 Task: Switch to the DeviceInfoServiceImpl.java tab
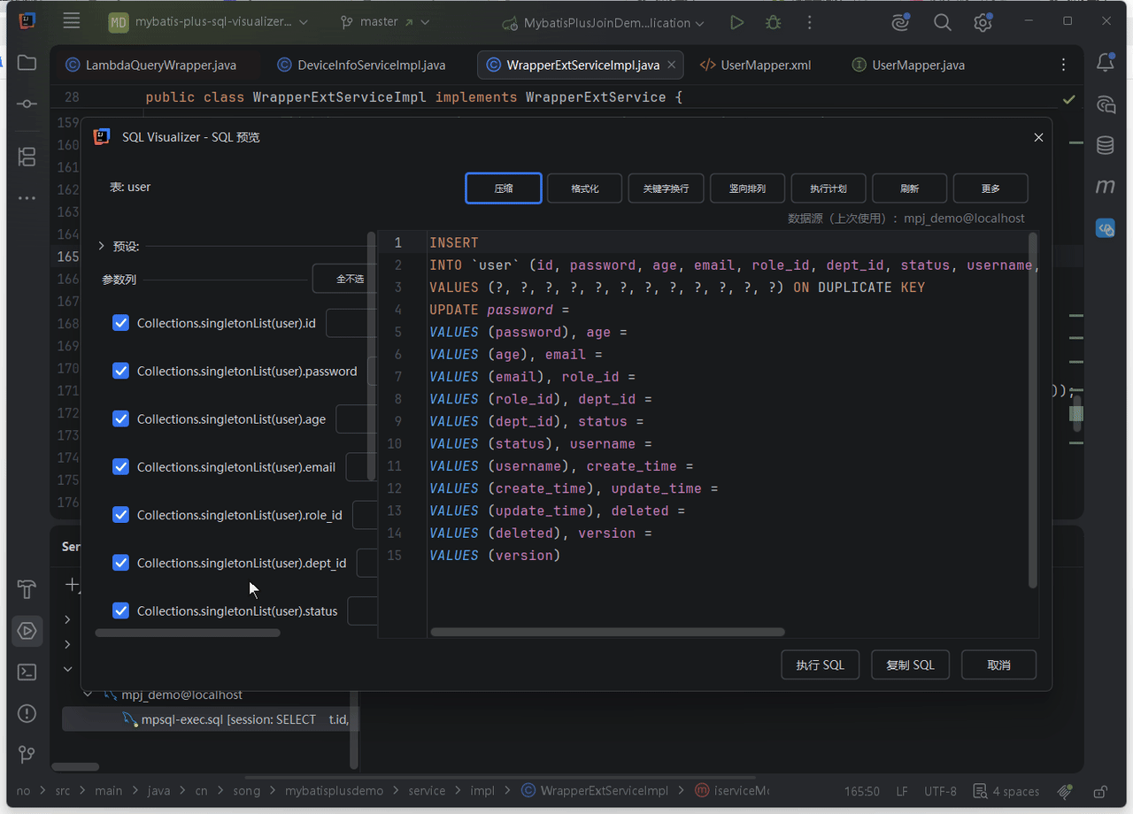pos(362,65)
